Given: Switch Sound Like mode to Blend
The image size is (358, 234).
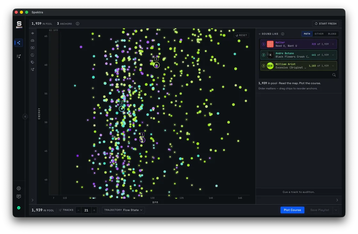Looking at the screenshot, I should coord(332,34).
